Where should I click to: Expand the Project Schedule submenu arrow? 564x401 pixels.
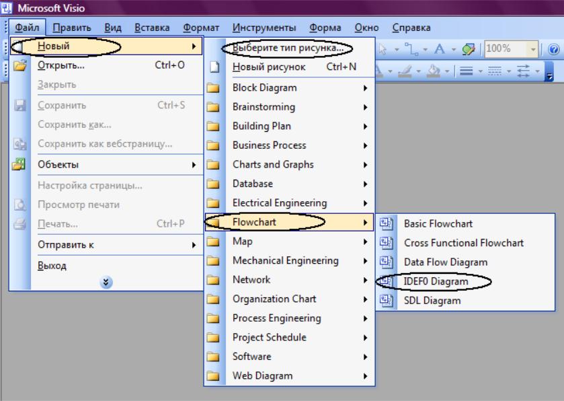point(365,338)
